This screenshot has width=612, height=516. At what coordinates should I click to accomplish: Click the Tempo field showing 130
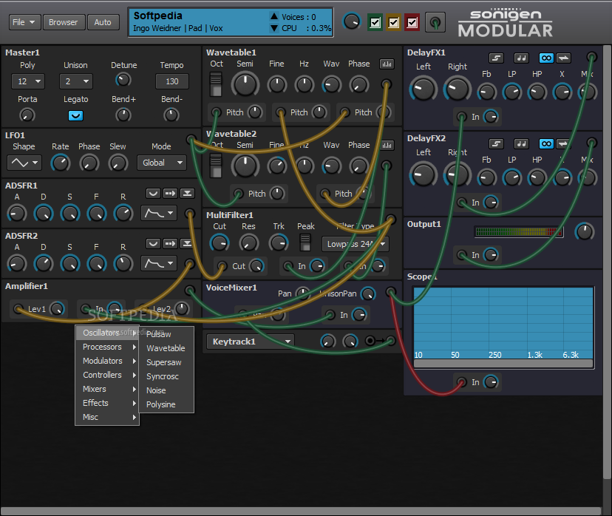172,81
